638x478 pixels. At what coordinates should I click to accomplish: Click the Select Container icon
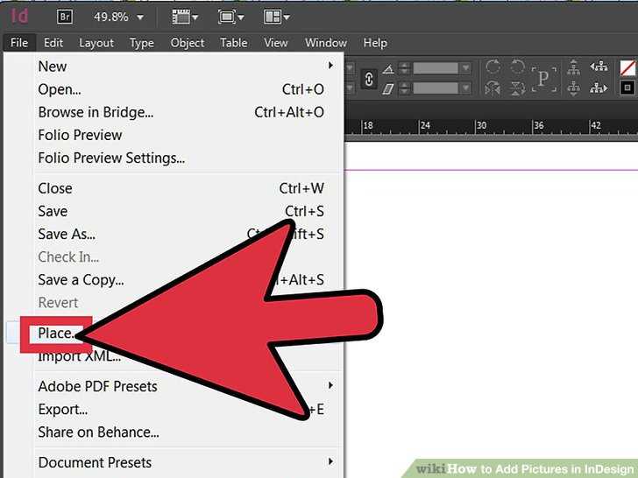pyautogui.click(x=574, y=67)
